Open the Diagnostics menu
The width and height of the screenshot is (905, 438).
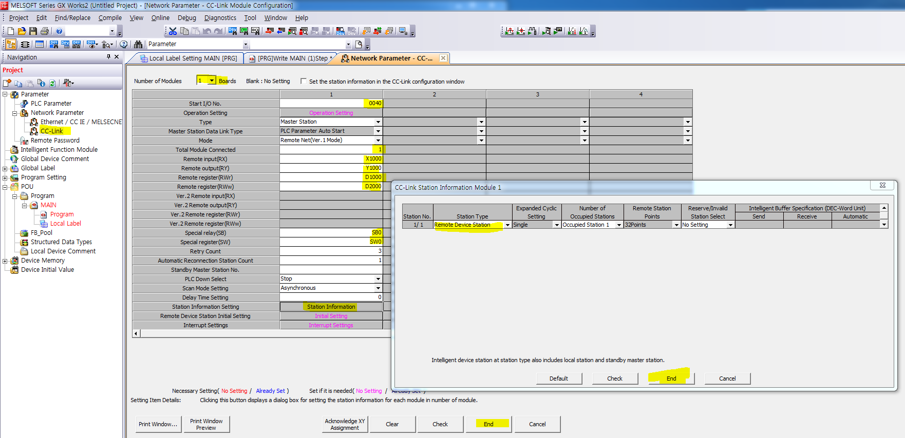tap(220, 18)
